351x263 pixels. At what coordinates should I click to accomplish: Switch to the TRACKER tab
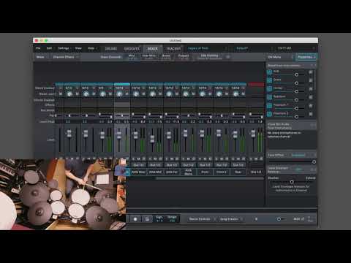(x=173, y=48)
